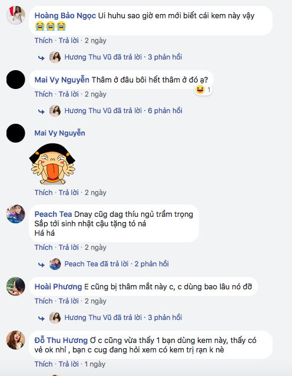Click the reply arrow beside Peach Tea's replies

coord(41,265)
